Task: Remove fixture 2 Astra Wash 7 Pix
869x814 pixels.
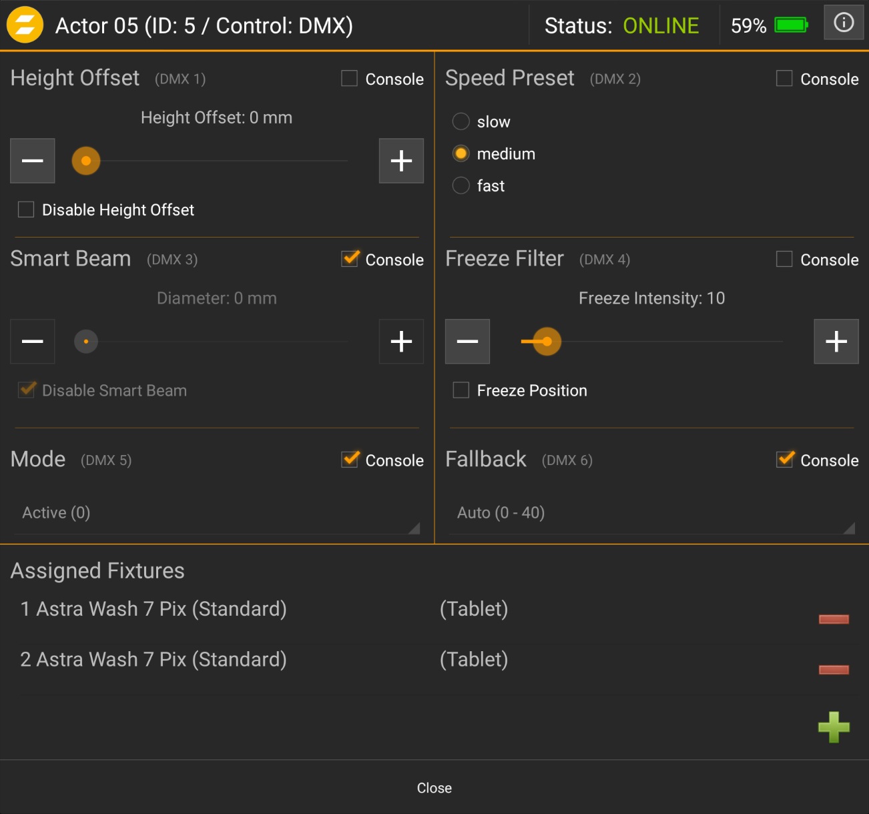Action: [834, 669]
